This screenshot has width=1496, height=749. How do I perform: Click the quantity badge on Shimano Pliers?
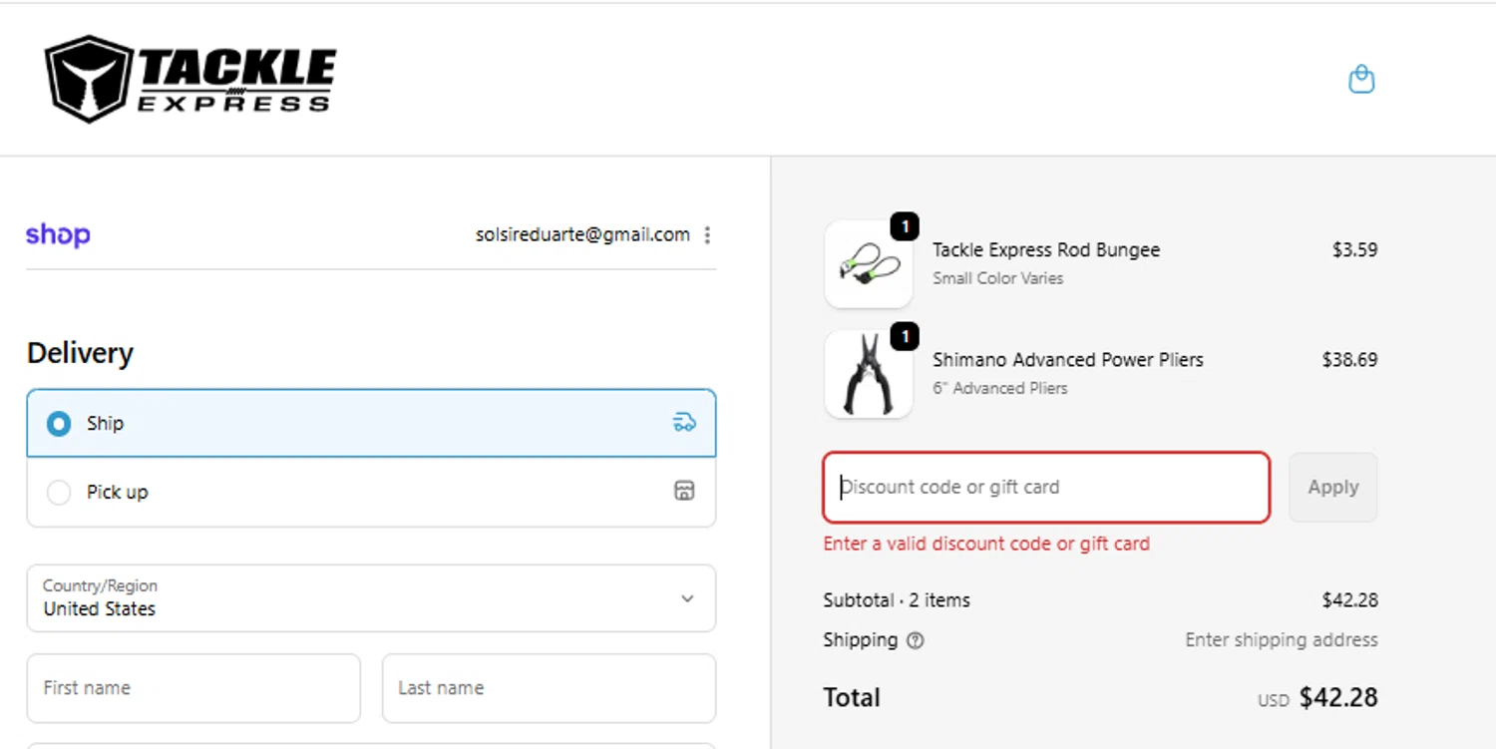tap(905, 337)
